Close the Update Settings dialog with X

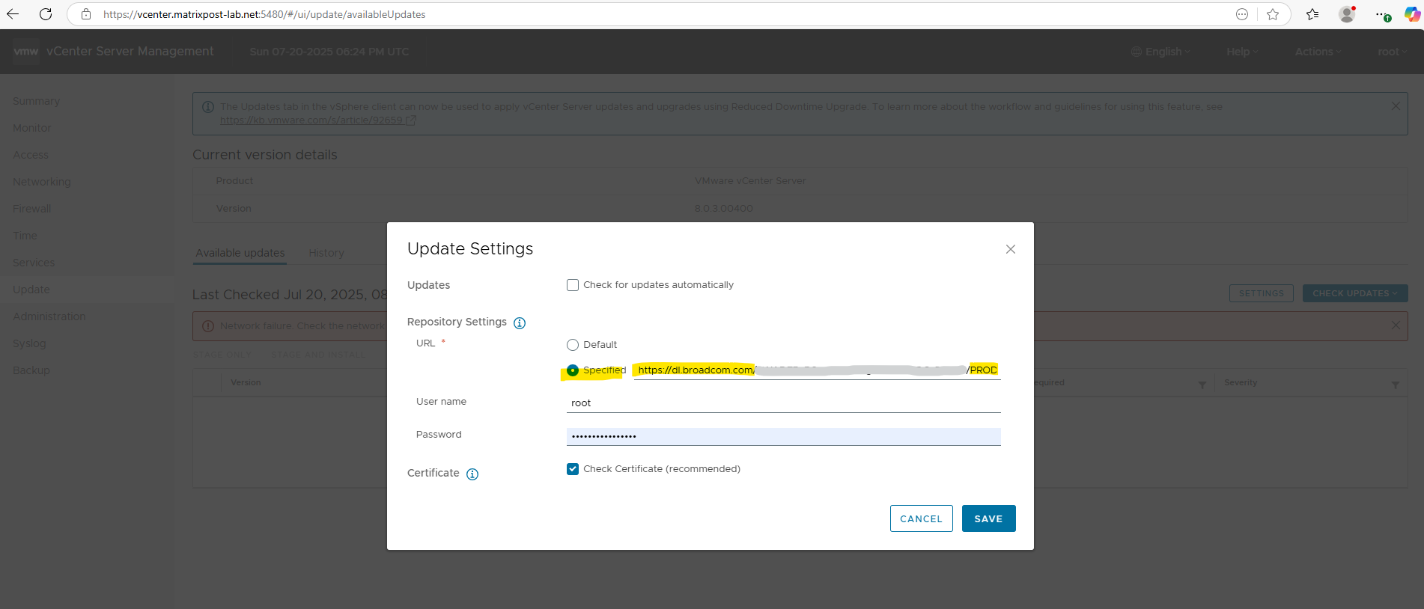click(x=1011, y=249)
